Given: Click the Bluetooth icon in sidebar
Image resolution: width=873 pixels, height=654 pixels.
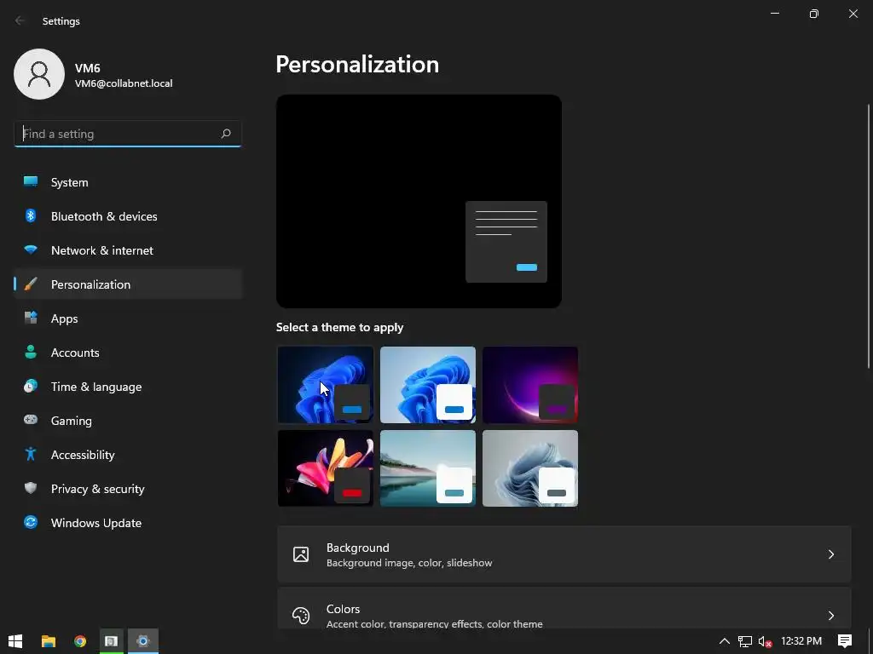Looking at the screenshot, I should (31, 215).
